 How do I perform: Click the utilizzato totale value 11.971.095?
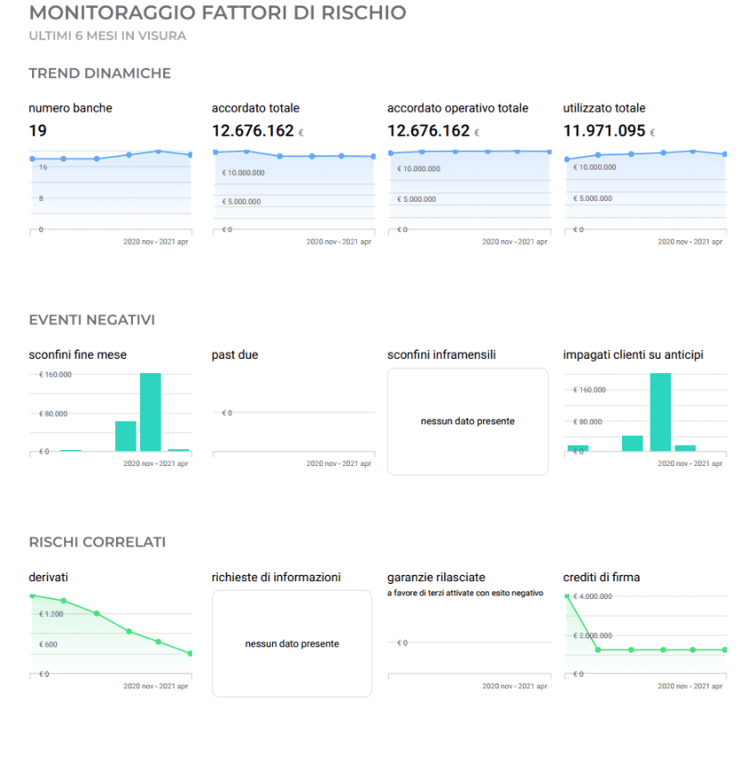click(604, 131)
